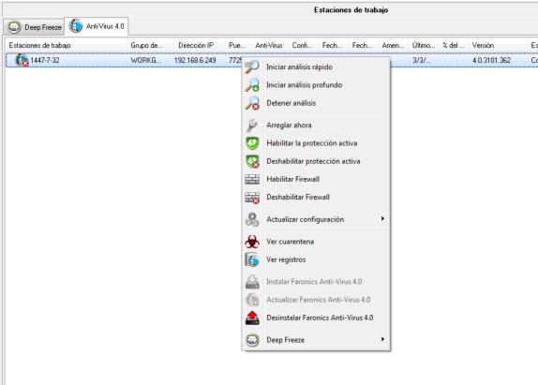Click the magnifier-with-x icon for Detener análisis
Image resolution: width=538 pixels, height=385 pixels.
(252, 103)
